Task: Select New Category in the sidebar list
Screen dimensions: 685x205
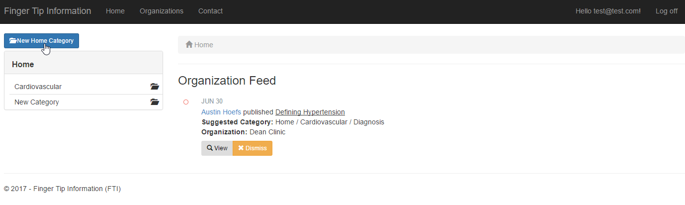Action: tap(37, 102)
